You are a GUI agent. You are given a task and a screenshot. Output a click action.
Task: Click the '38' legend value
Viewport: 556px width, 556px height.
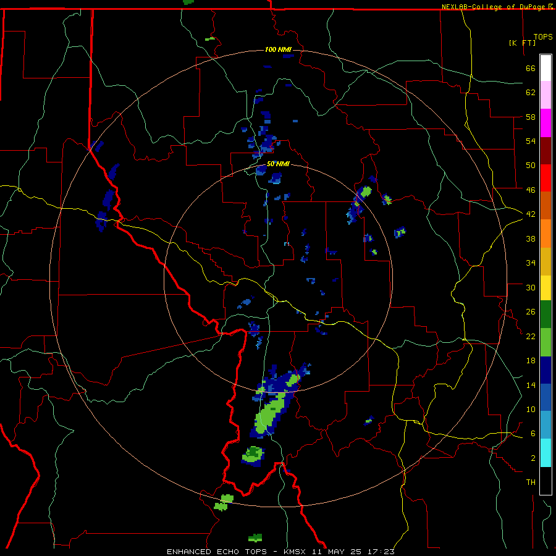(531, 238)
